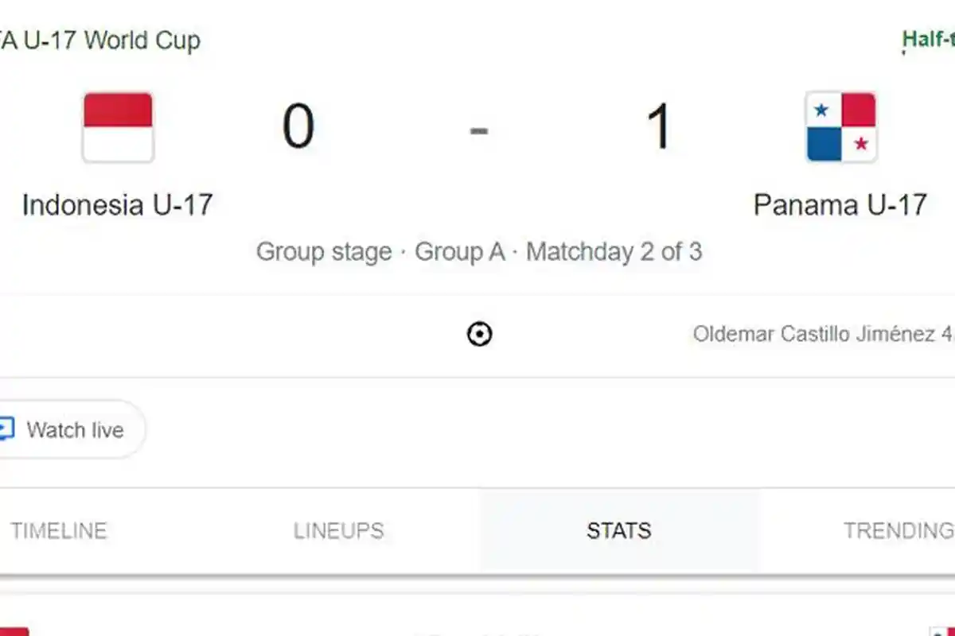Screen dimensions: 955x636
Task: Open the STATS tab
Action: click(618, 530)
